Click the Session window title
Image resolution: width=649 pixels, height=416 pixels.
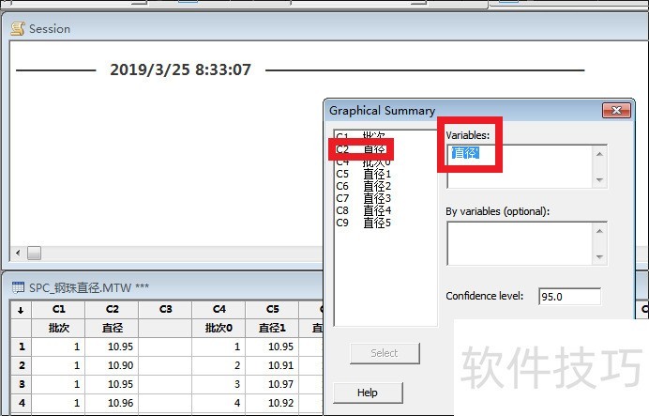(50, 29)
